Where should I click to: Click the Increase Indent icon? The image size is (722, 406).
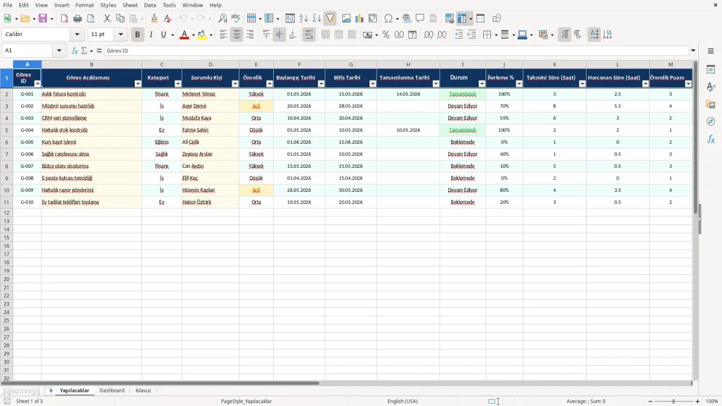[458, 35]
